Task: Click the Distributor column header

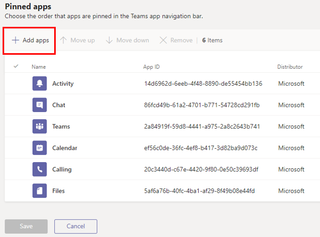Action: point(290,67)
